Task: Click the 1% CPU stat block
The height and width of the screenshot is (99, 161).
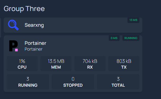Action: click(22, 64)
